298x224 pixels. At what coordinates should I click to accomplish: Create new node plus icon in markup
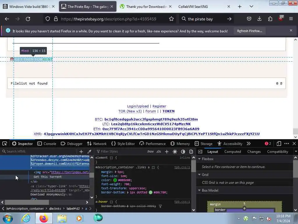(81, 151)
